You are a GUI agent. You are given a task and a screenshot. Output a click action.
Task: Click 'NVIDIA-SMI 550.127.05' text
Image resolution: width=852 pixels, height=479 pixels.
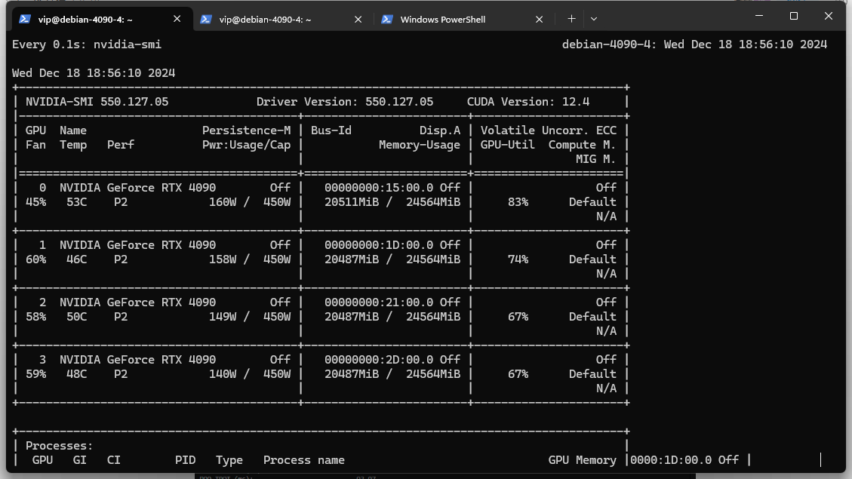[97, 102]
